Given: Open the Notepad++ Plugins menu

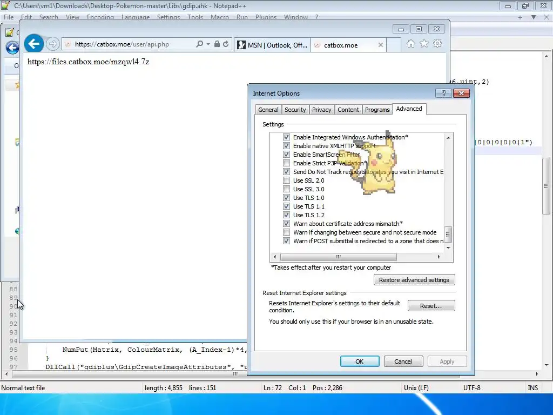Looking at the screenshot, I should [x=266, y=17].
